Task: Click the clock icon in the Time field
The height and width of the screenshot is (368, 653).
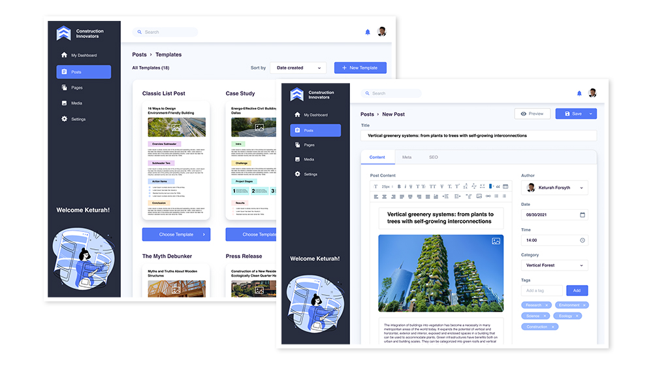Action: (x=582, y=241)
